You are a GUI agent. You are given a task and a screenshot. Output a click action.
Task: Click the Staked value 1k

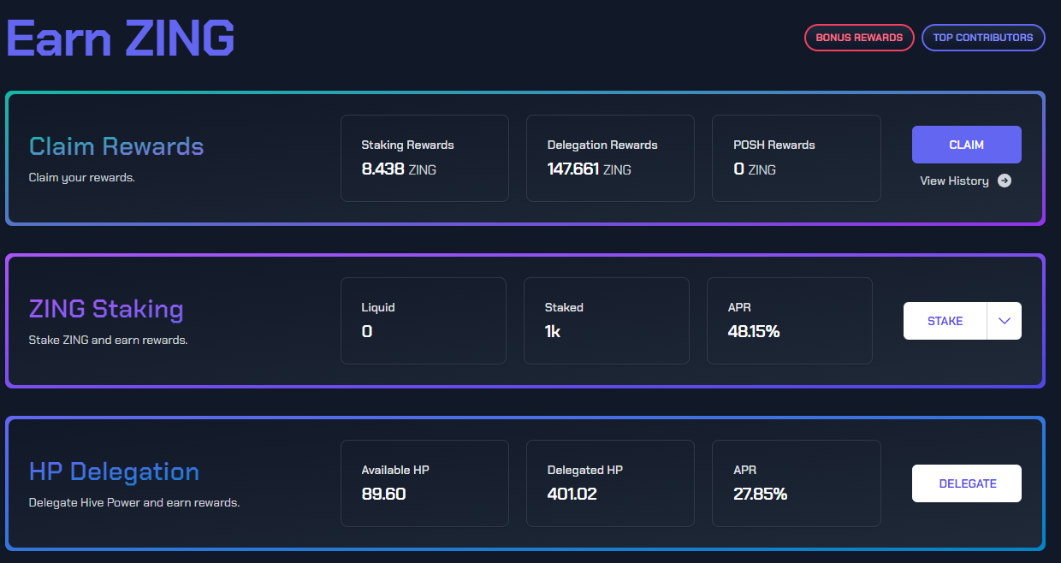tap(553, 331)
